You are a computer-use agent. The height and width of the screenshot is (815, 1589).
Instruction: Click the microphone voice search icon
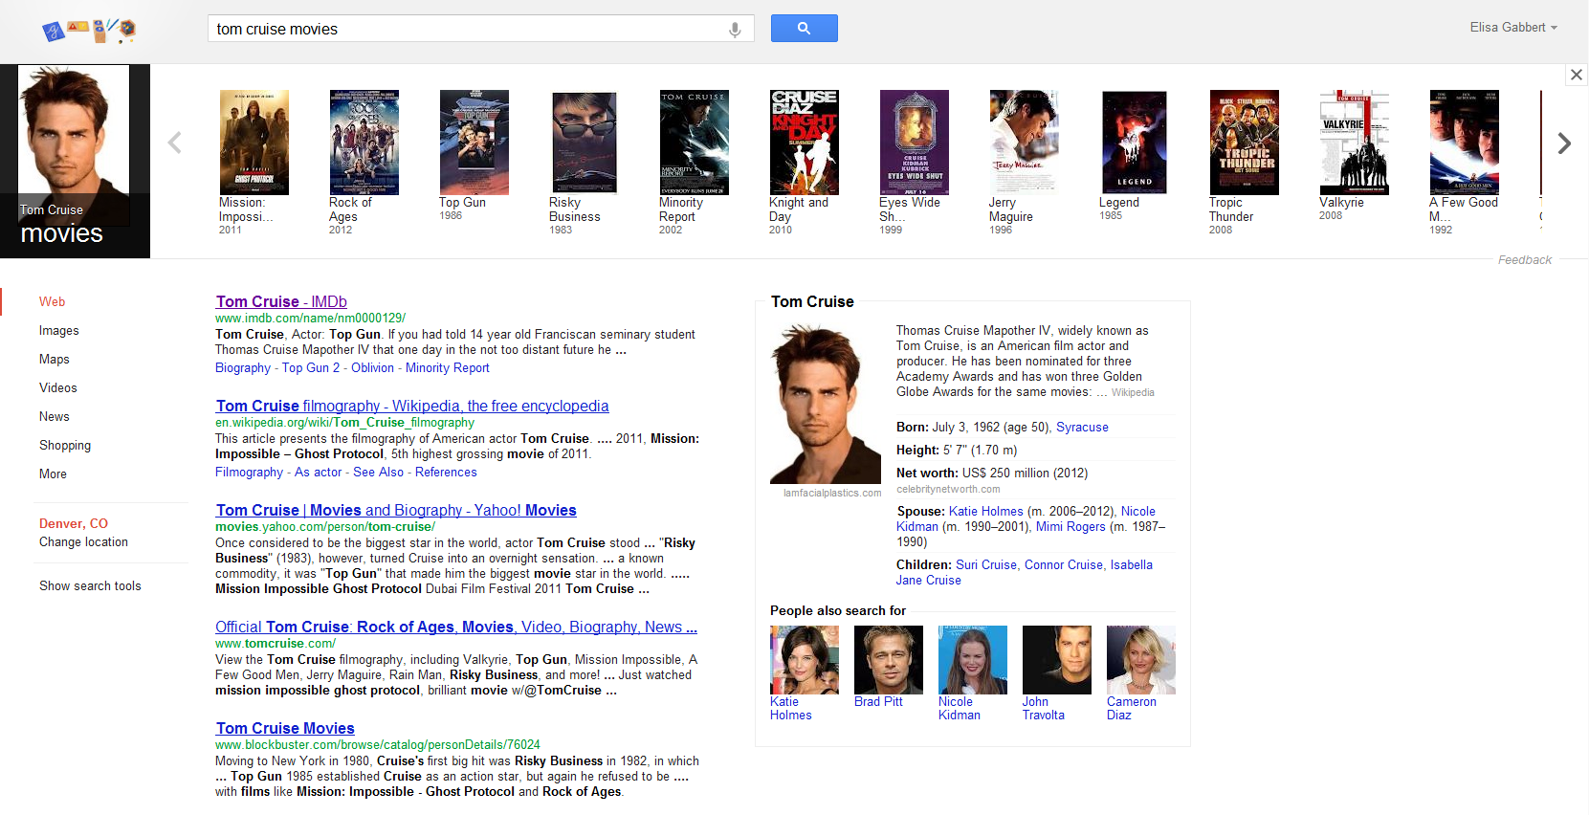coord(735,30)
